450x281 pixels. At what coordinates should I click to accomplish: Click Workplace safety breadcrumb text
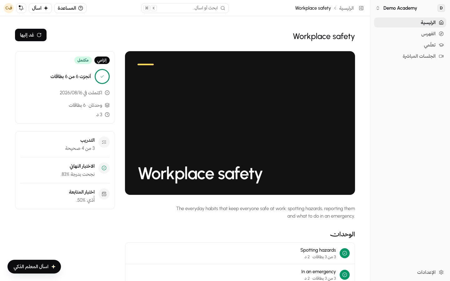(x=313, y=8)
